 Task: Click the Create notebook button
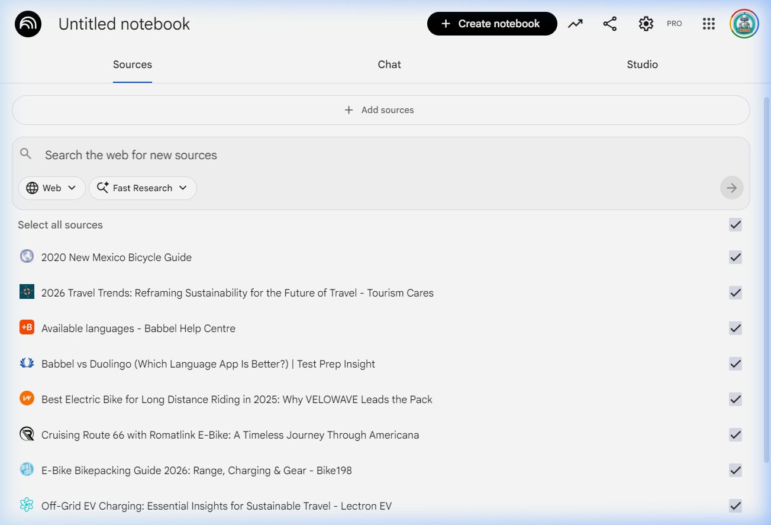(x=492, y=24)
